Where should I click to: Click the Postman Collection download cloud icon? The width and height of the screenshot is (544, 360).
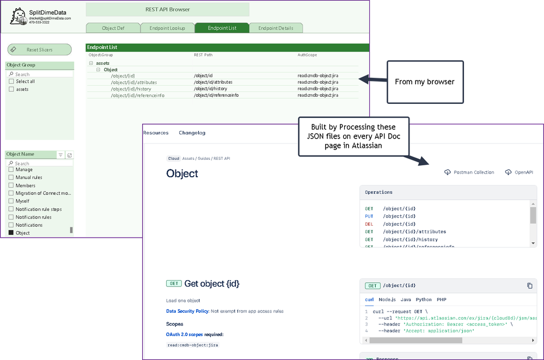point(448,172)
